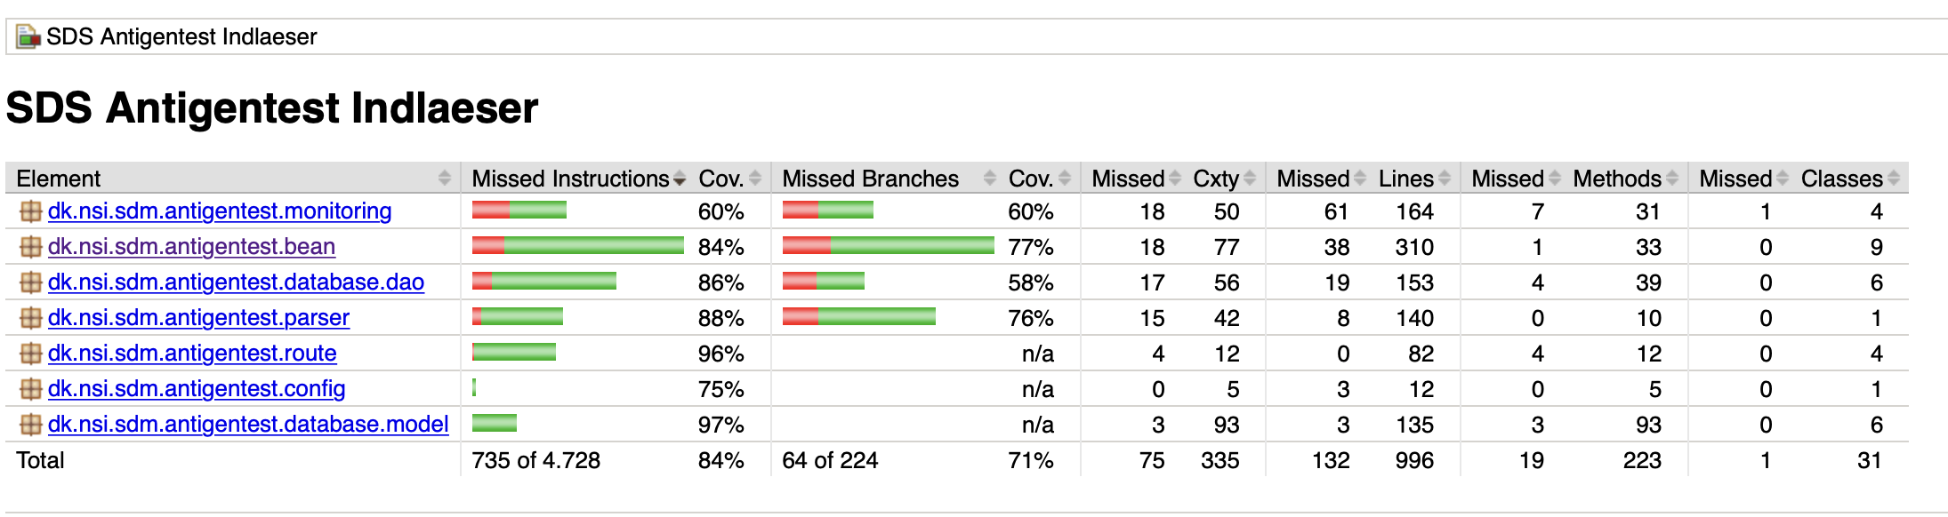Click package icon next to dk.nsi.sdm.antigentest.parser
The width and height of the screenshot is (1948, 517).
tap(31, 318)
